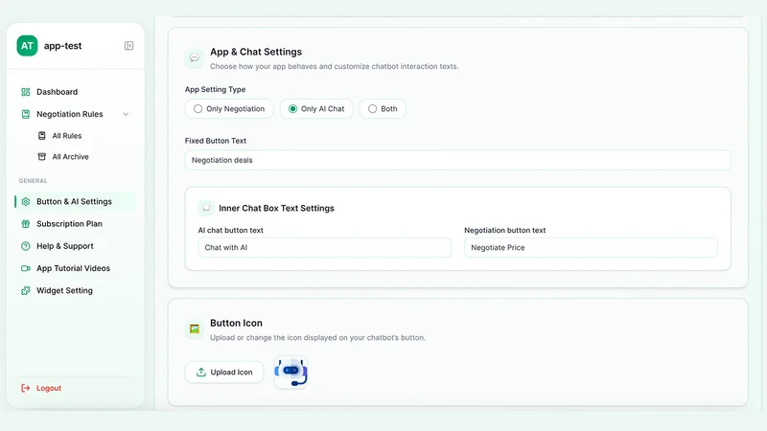Collapse the Negotiation Rules submenu chevron
The width and height of the screenshot is (767, 431).
click(x=126, y=114)
